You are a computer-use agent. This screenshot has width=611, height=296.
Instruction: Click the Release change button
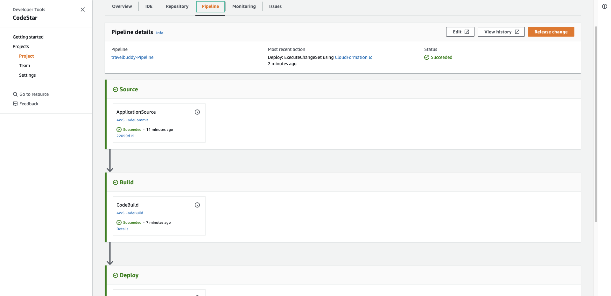(551, 32)
